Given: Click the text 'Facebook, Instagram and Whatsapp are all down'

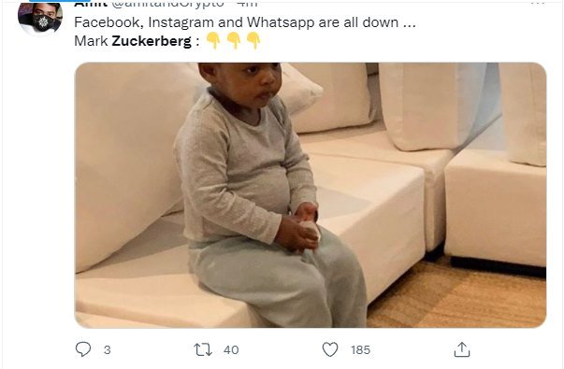Looking at the screenshot, I should 237,22.
